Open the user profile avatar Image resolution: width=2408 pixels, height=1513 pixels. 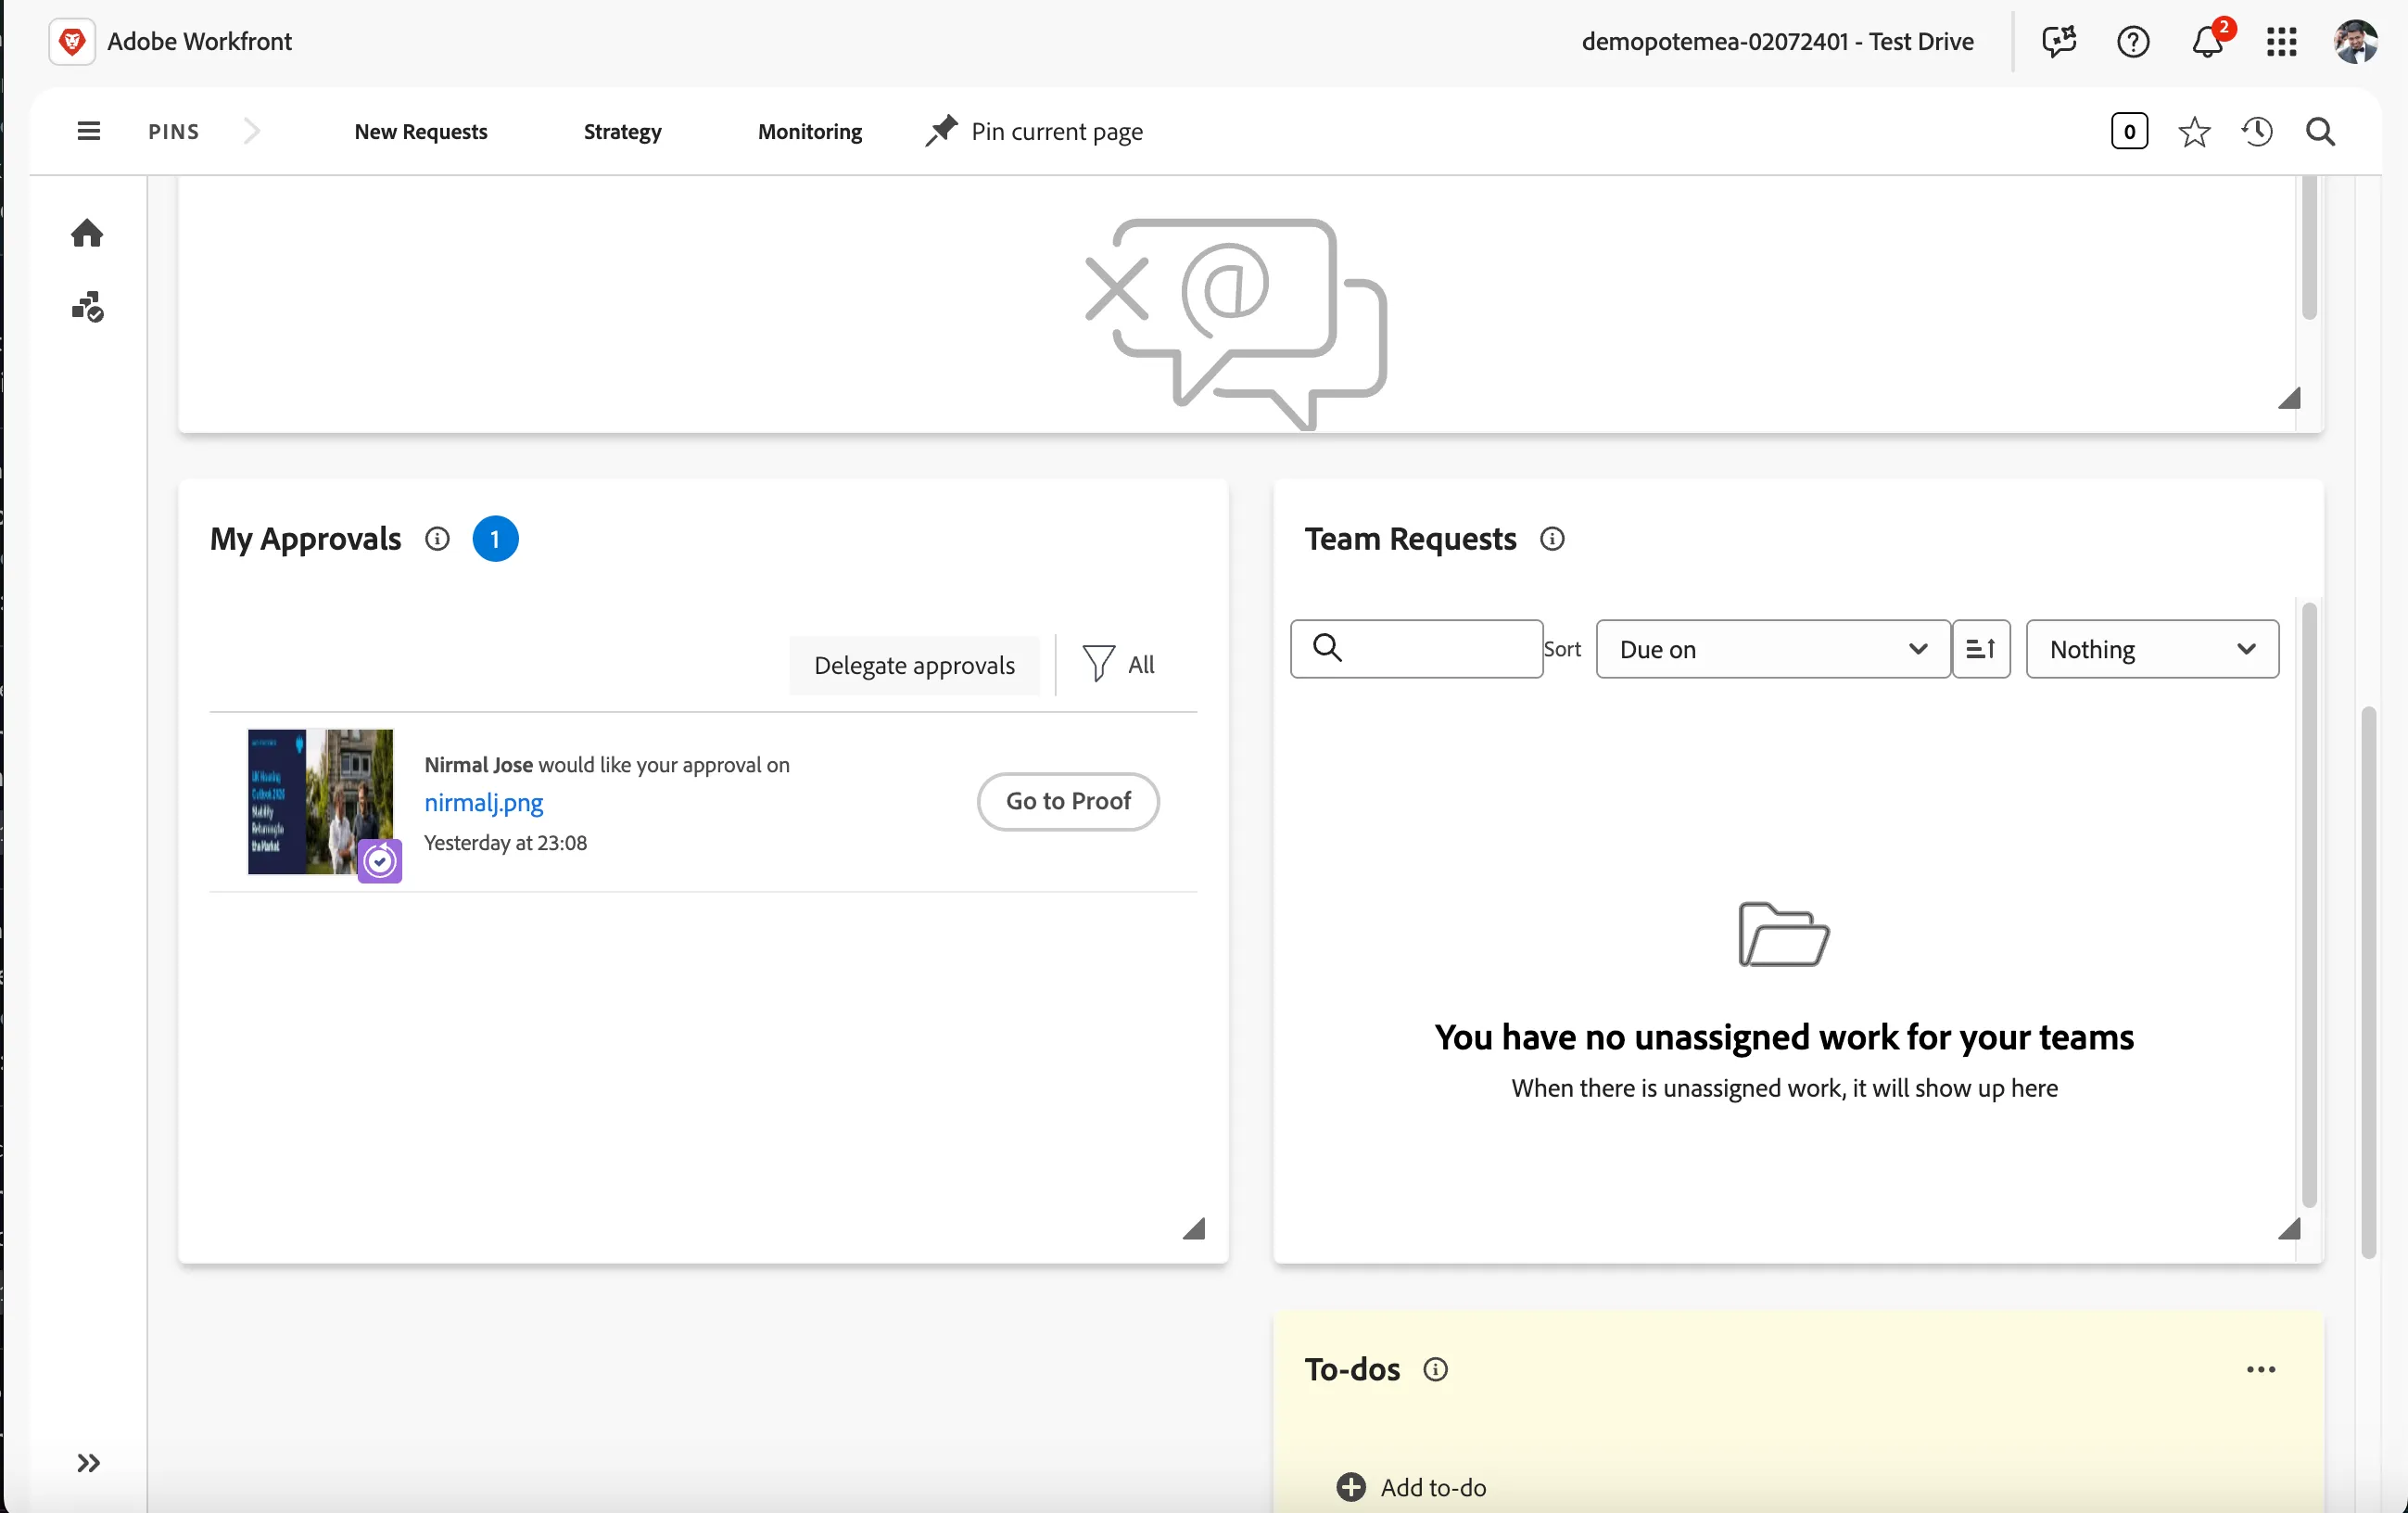(2355, 42)
